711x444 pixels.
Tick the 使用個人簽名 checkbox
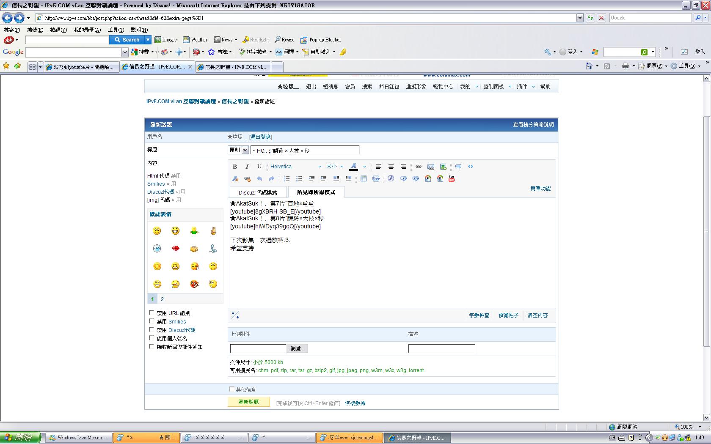(x=152, y=338)
